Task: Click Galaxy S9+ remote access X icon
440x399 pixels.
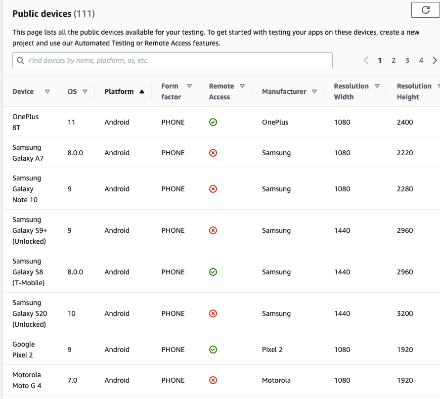Action: pyautogui.click(x=213, y=230)
